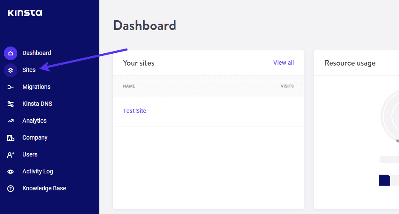Click the Kinsta DNS icon
The height and width of the screenshot is (214, 399).
pos(11,104)
